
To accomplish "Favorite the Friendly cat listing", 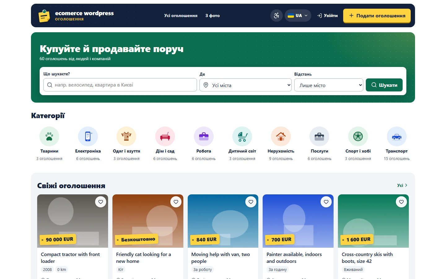I will pyautogui.click(x=176, y=202).
